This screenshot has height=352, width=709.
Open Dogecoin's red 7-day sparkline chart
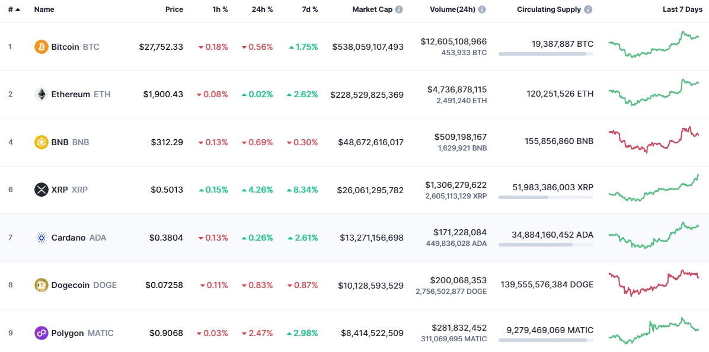(x=654, y=283)
